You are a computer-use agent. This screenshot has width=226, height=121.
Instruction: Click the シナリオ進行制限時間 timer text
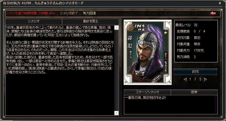[31, 13]
